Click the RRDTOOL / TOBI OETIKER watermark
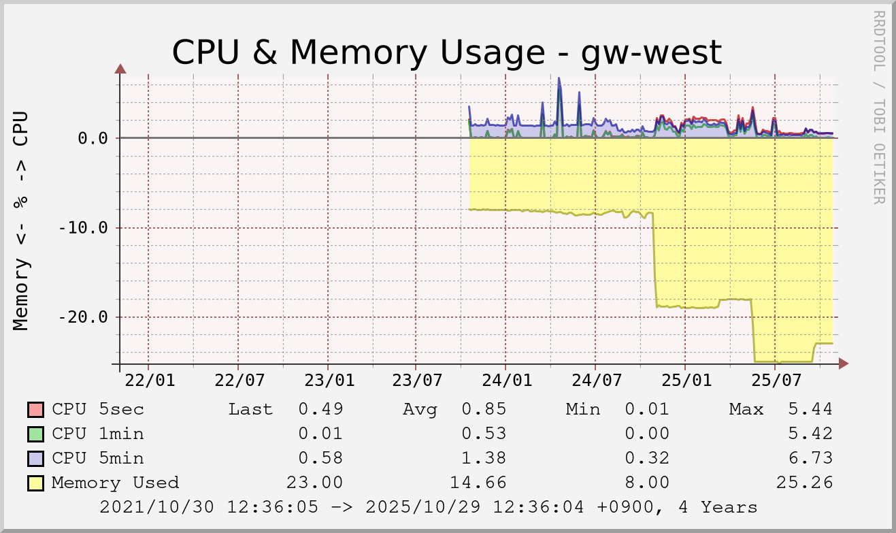896x533 pixels. pos(878,107)
